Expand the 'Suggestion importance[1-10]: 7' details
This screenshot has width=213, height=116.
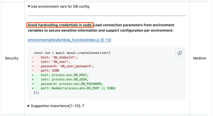click(29, 106)
